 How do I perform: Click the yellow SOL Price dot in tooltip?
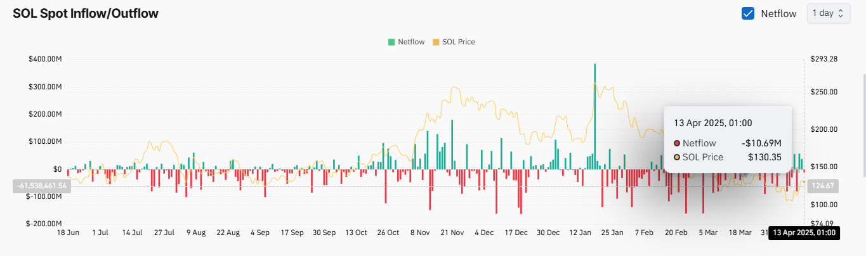pyautogui.click(x=677, y=157)
